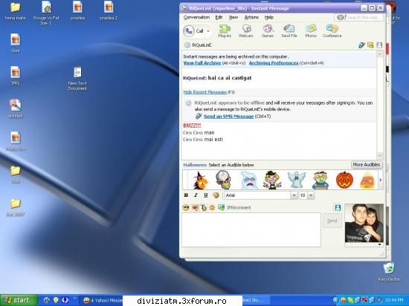Play the sad blue ghost audible
409x306 pixels.
coord(249,180)
